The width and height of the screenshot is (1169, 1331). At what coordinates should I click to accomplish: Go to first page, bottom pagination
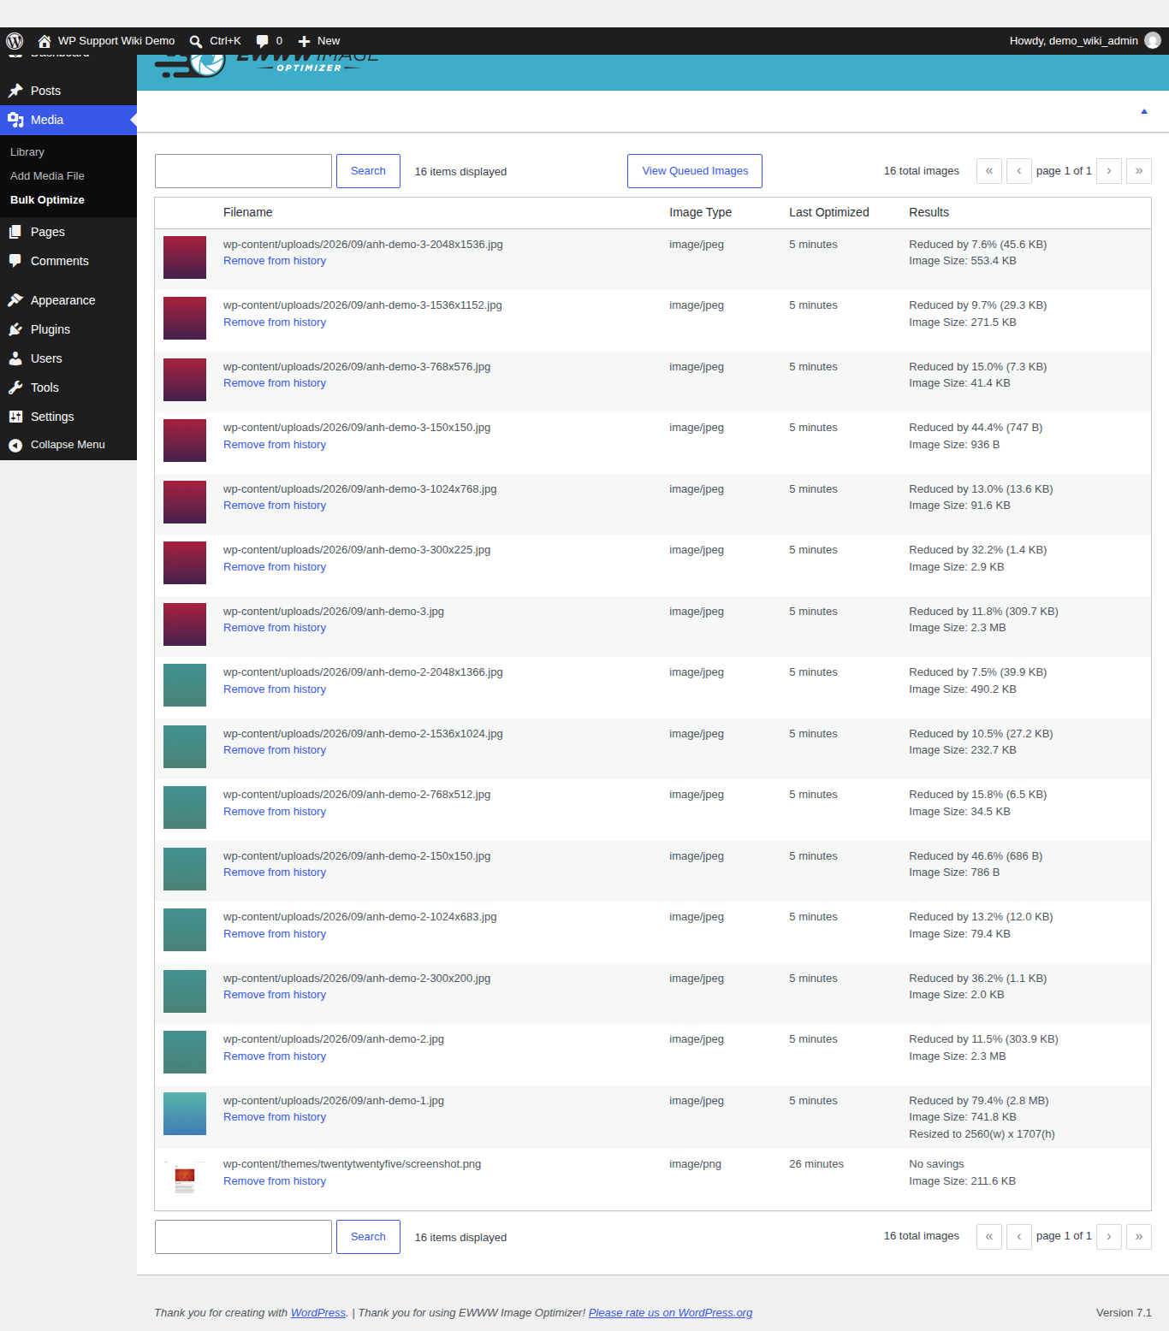pos(989,1237)
